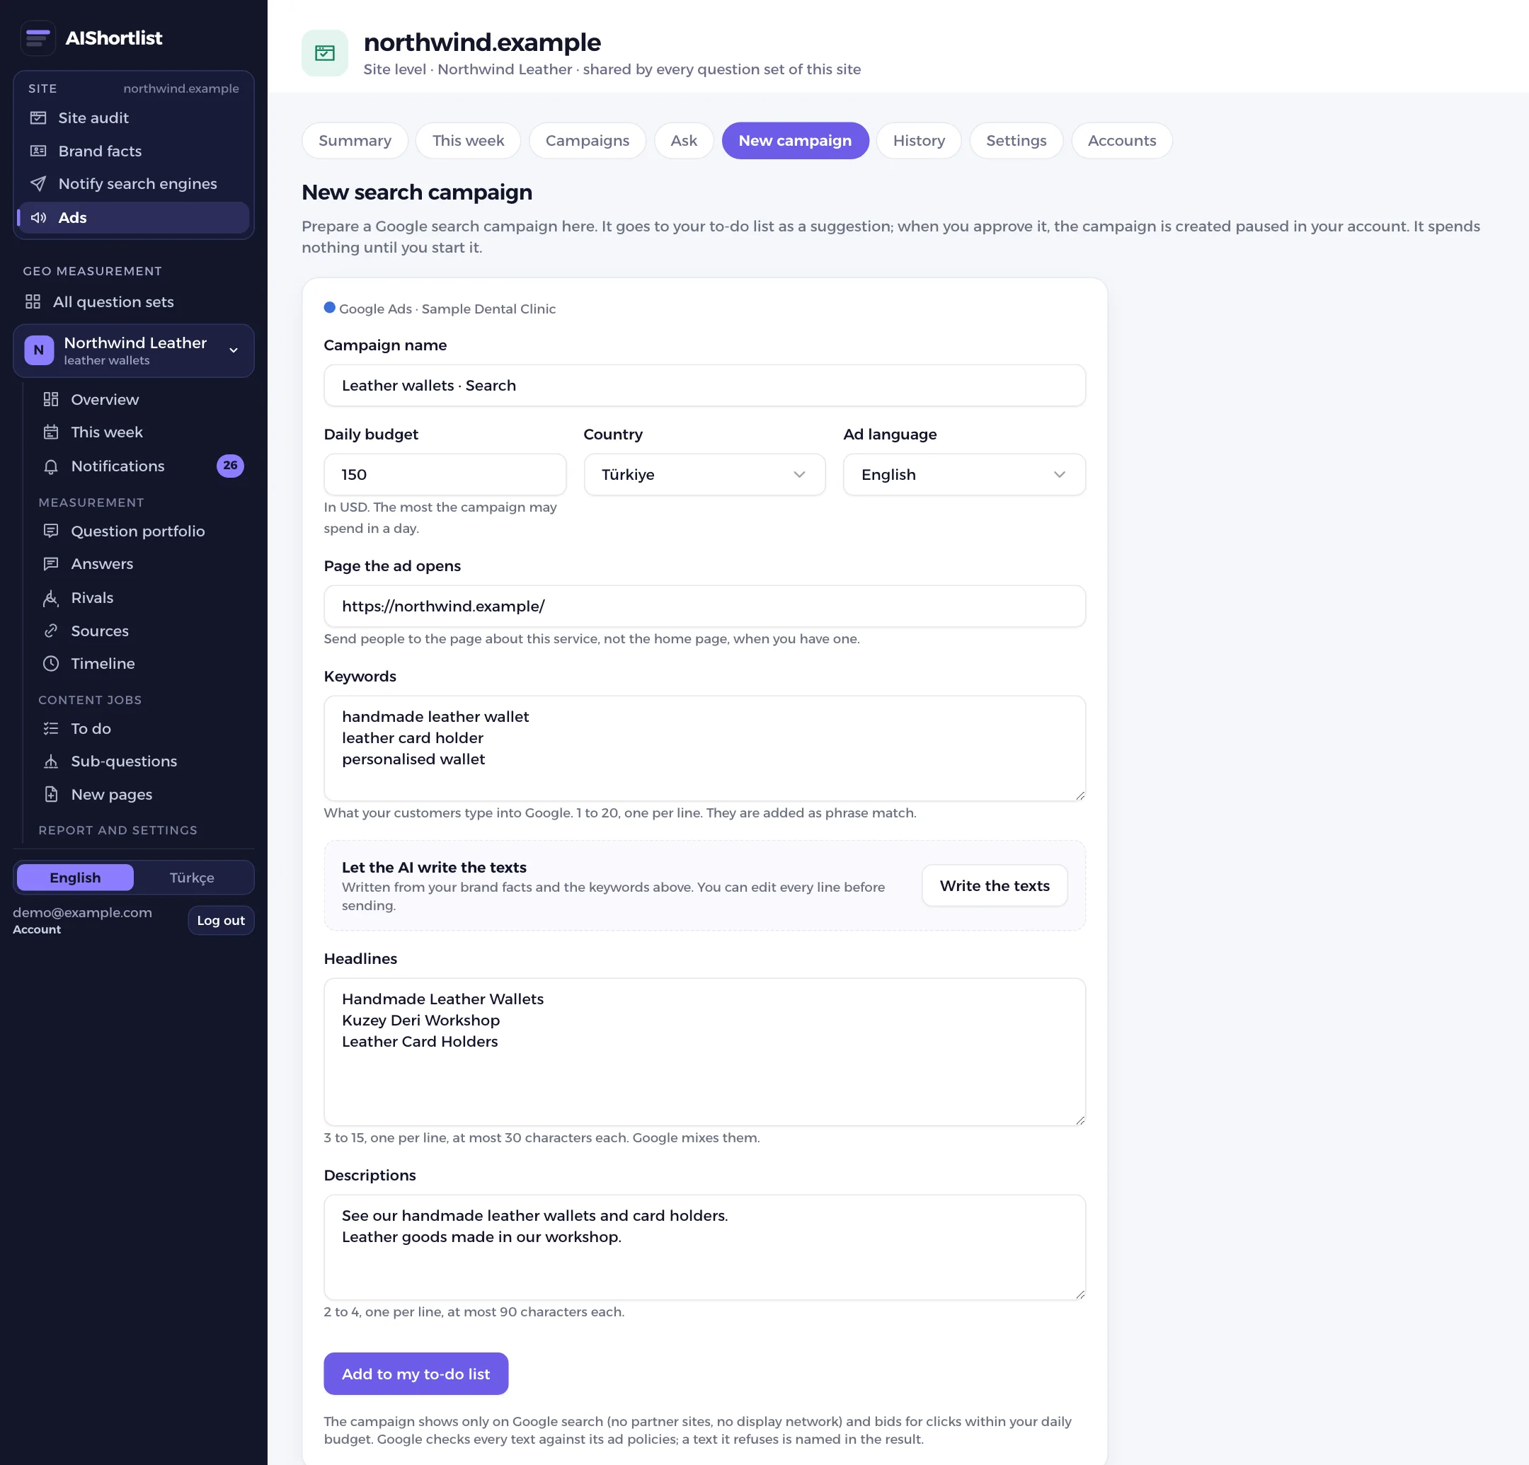Open Question portfolio icon

point(51,532)
